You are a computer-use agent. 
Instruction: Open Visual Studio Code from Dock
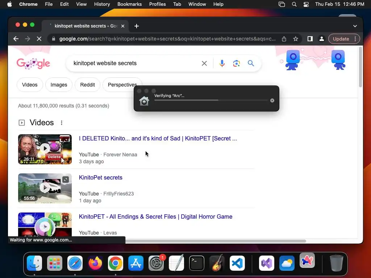tap(237, 263)
